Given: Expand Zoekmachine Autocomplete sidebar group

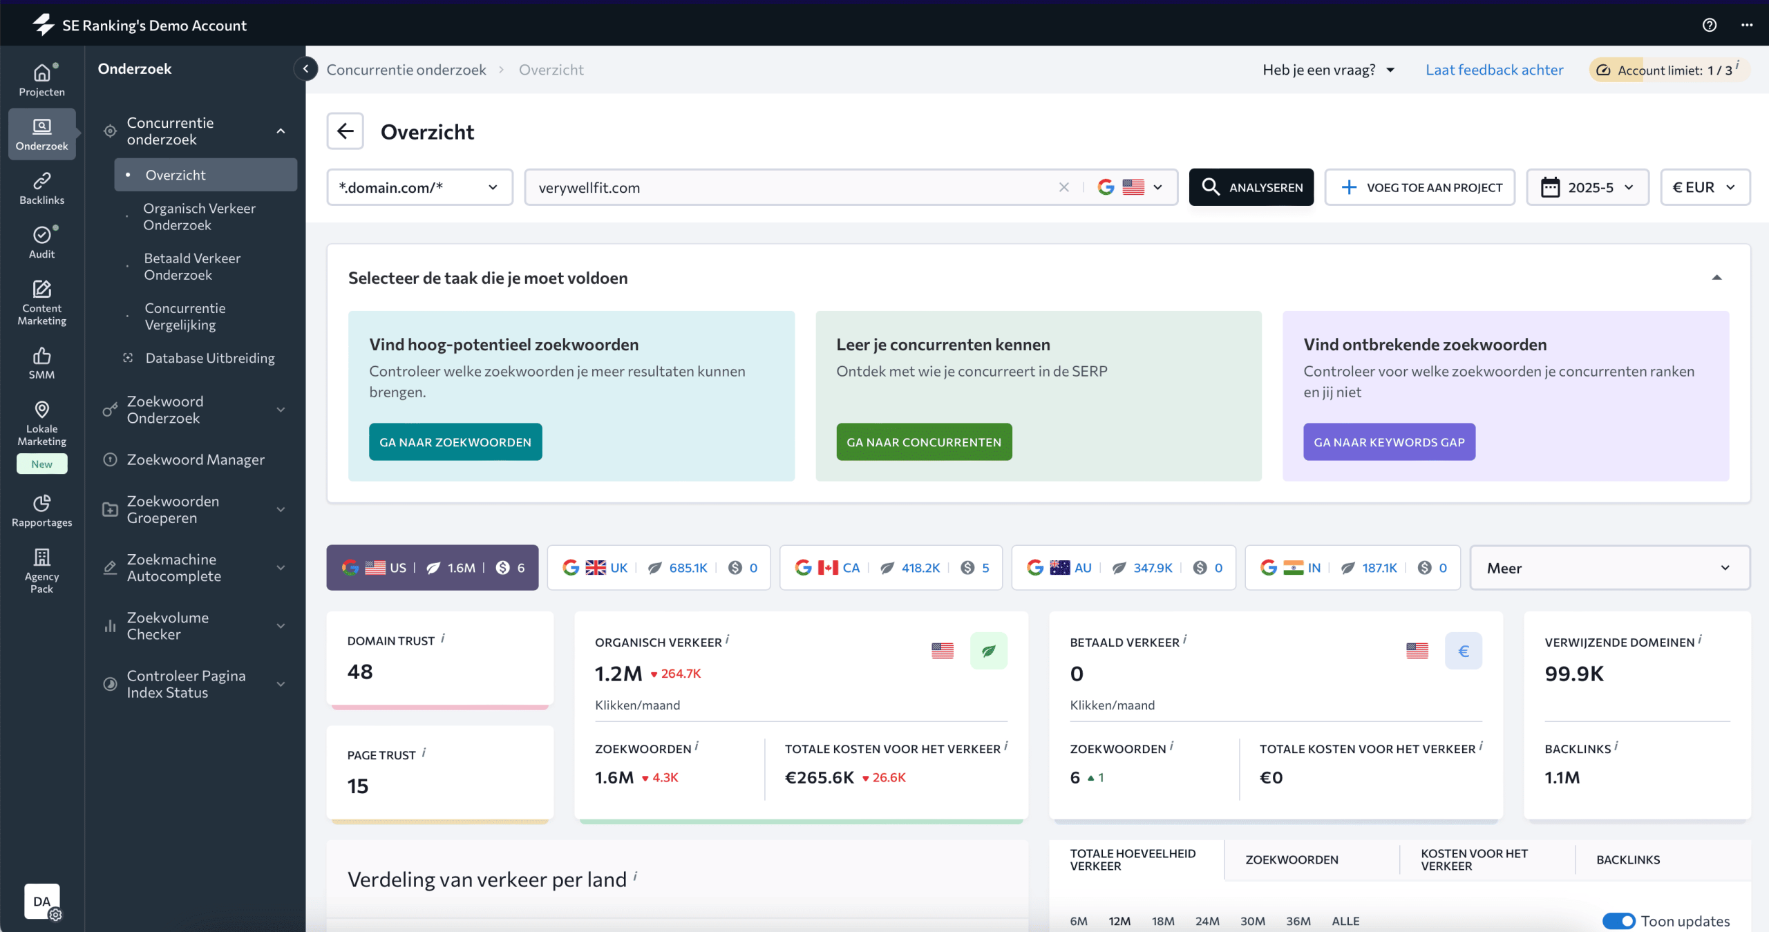Looking at the screenshot, I should 281,568.
